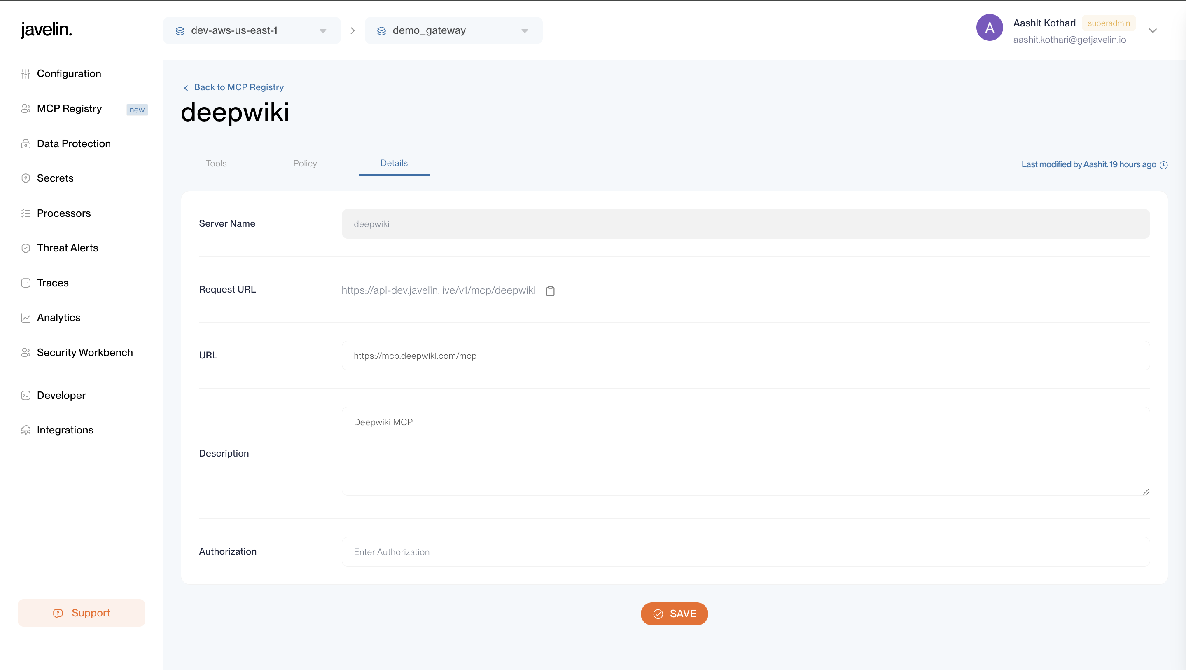Open Developer section
1186x670 pixels.
(x=61, y=395)
